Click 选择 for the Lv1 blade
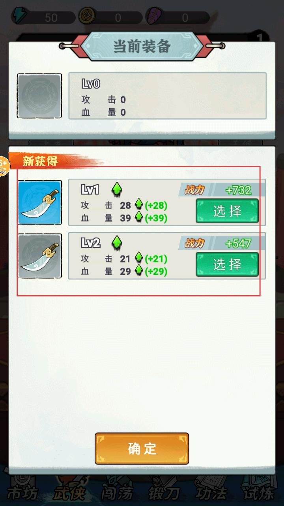The image size is (284, 506). pos(227,211)
